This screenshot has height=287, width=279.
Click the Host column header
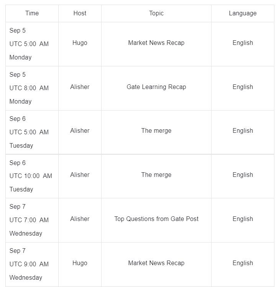pyautogui.click(x=80, y=13)
